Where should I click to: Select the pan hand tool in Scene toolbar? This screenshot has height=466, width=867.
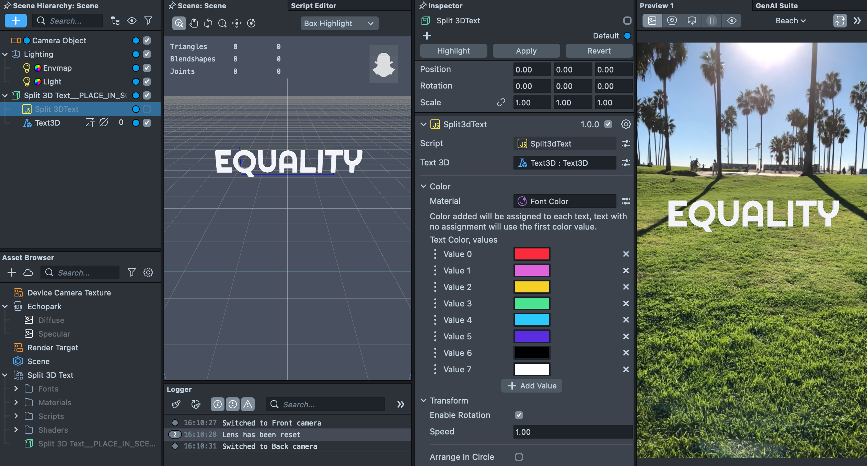click(x=194, y=23)
